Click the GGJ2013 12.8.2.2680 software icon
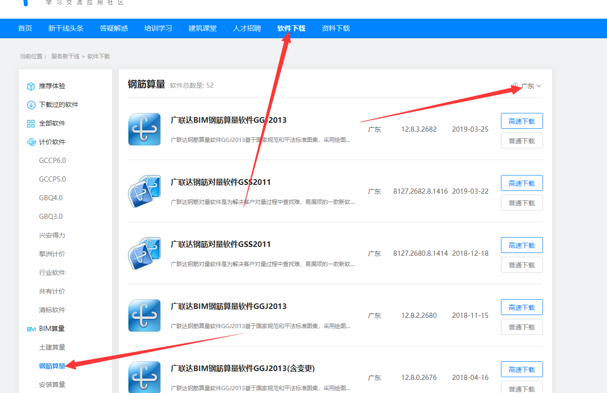 tap(144, 316)
